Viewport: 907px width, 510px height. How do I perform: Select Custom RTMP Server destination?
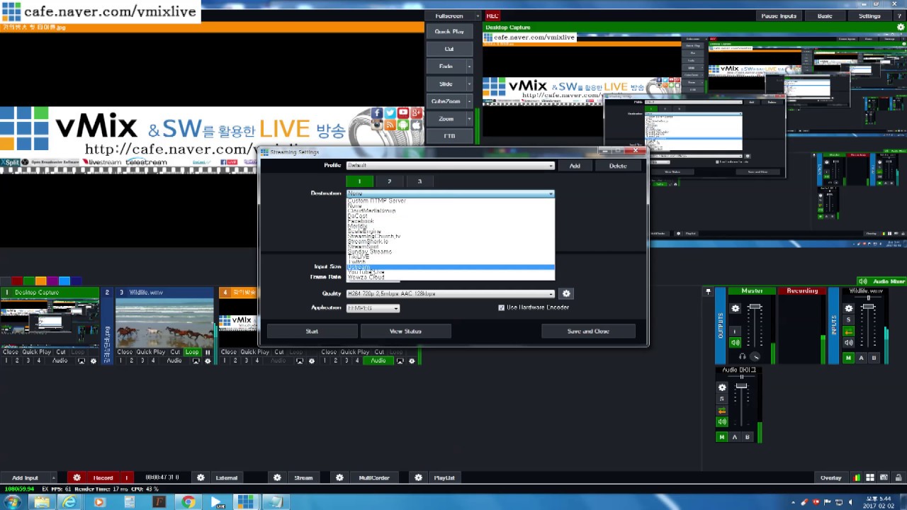(450, 200)
